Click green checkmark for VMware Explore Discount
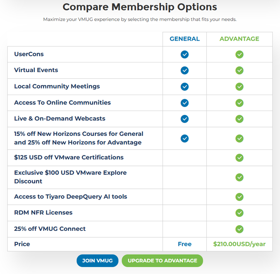Image resolution: width=280 pixels, height=274 pixels. pyautogui.click(x=239, y=177)
